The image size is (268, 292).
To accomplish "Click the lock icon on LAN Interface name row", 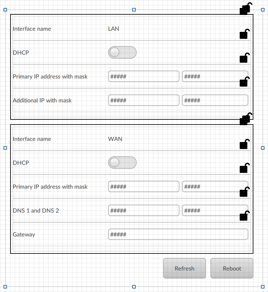I will tap(244, 34).
